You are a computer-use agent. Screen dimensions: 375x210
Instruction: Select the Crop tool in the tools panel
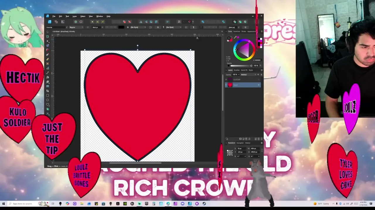tap(47, 91)
